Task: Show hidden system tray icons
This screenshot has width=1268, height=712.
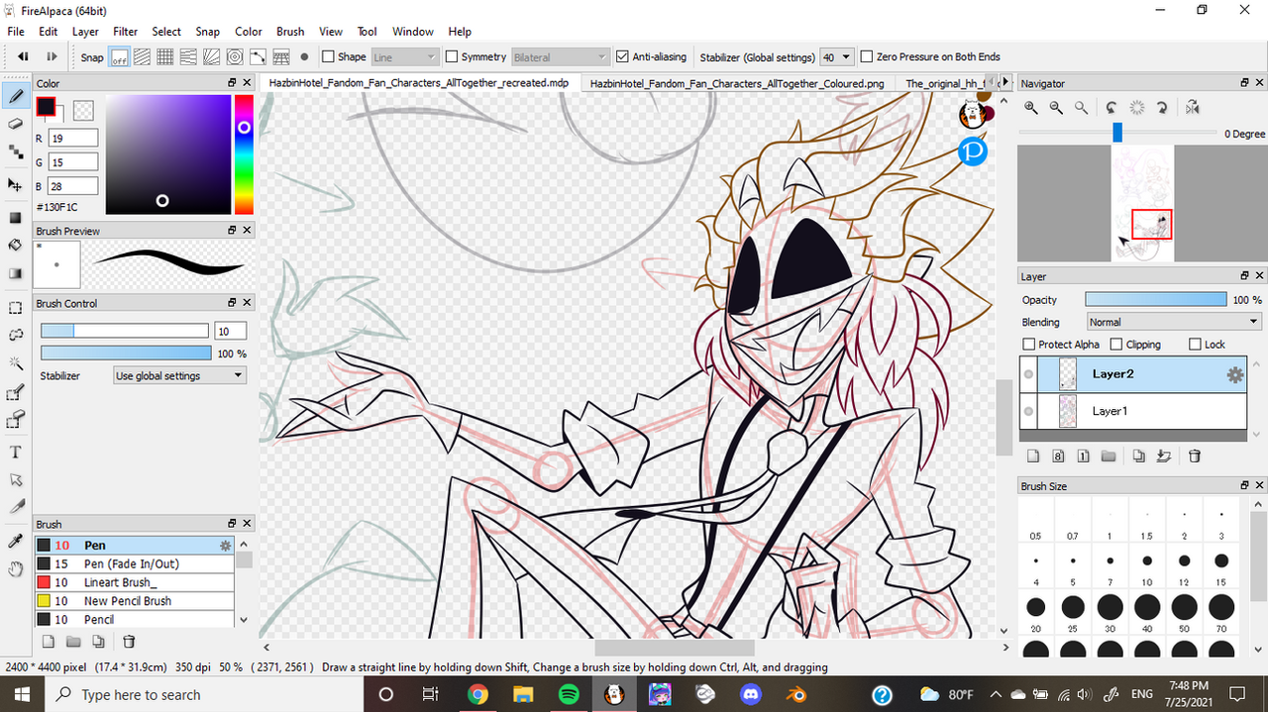Action: click(x=995, y=694)
